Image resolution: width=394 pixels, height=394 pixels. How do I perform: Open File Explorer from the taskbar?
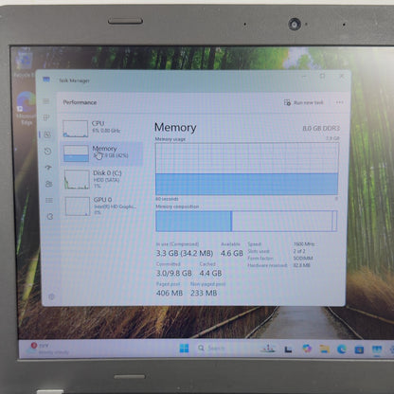pos(324,349)
